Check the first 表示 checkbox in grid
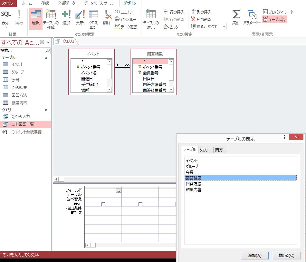This screenshot has height=262, width=306. tap(103, 204)
